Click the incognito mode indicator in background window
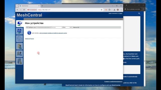Image resolution: width=161 pixels, height=90 pixels. pos(132,9)
